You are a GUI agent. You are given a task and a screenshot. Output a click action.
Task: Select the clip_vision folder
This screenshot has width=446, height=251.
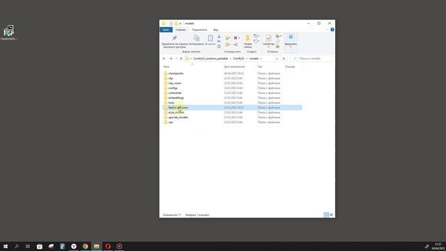[175, 83]
